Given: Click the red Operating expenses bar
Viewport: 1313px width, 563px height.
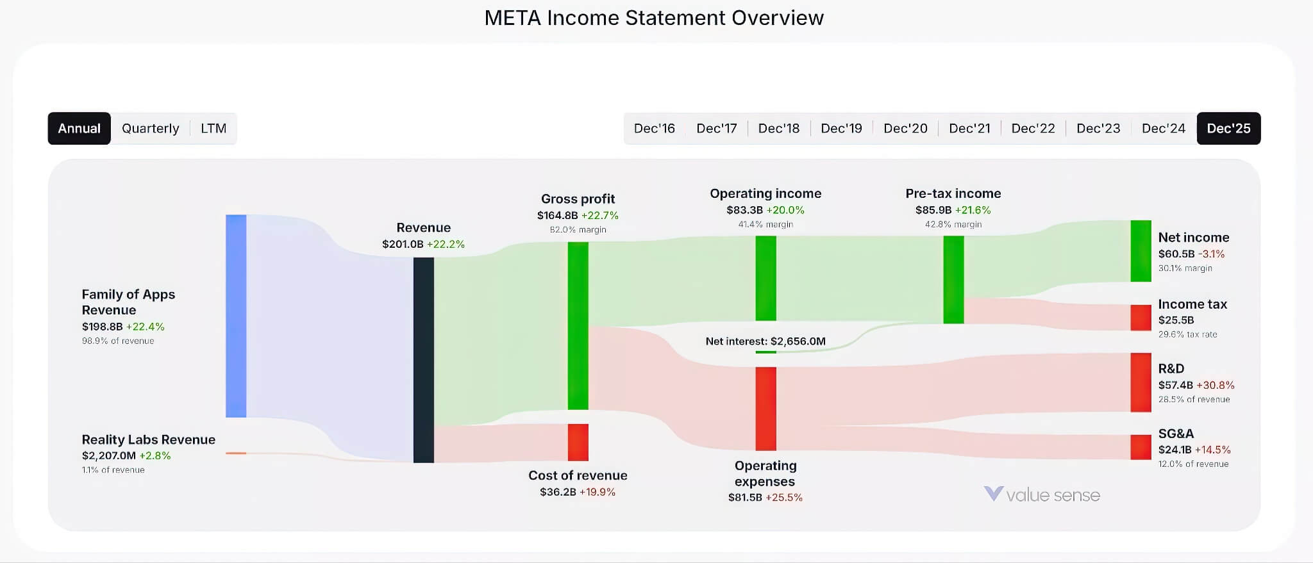Looking at the screenshot, I should pyautogui.click(x=765, y=408).
